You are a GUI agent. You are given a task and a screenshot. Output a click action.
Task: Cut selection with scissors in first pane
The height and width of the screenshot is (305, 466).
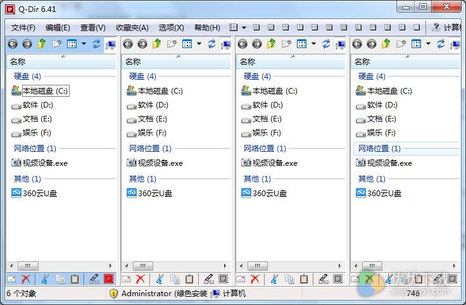click(45, 279)
